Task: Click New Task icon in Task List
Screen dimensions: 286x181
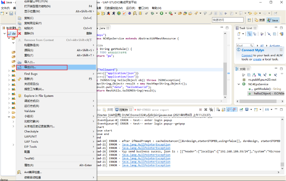Action: pos(239,34)
